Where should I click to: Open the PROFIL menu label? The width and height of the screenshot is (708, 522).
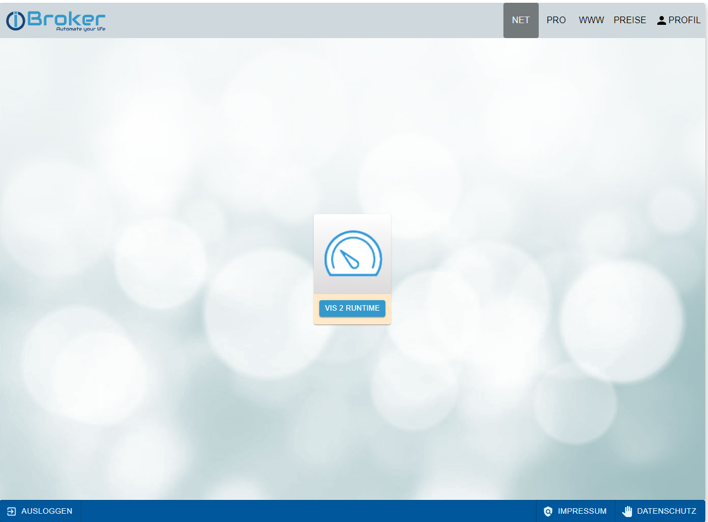pos(684,20)
